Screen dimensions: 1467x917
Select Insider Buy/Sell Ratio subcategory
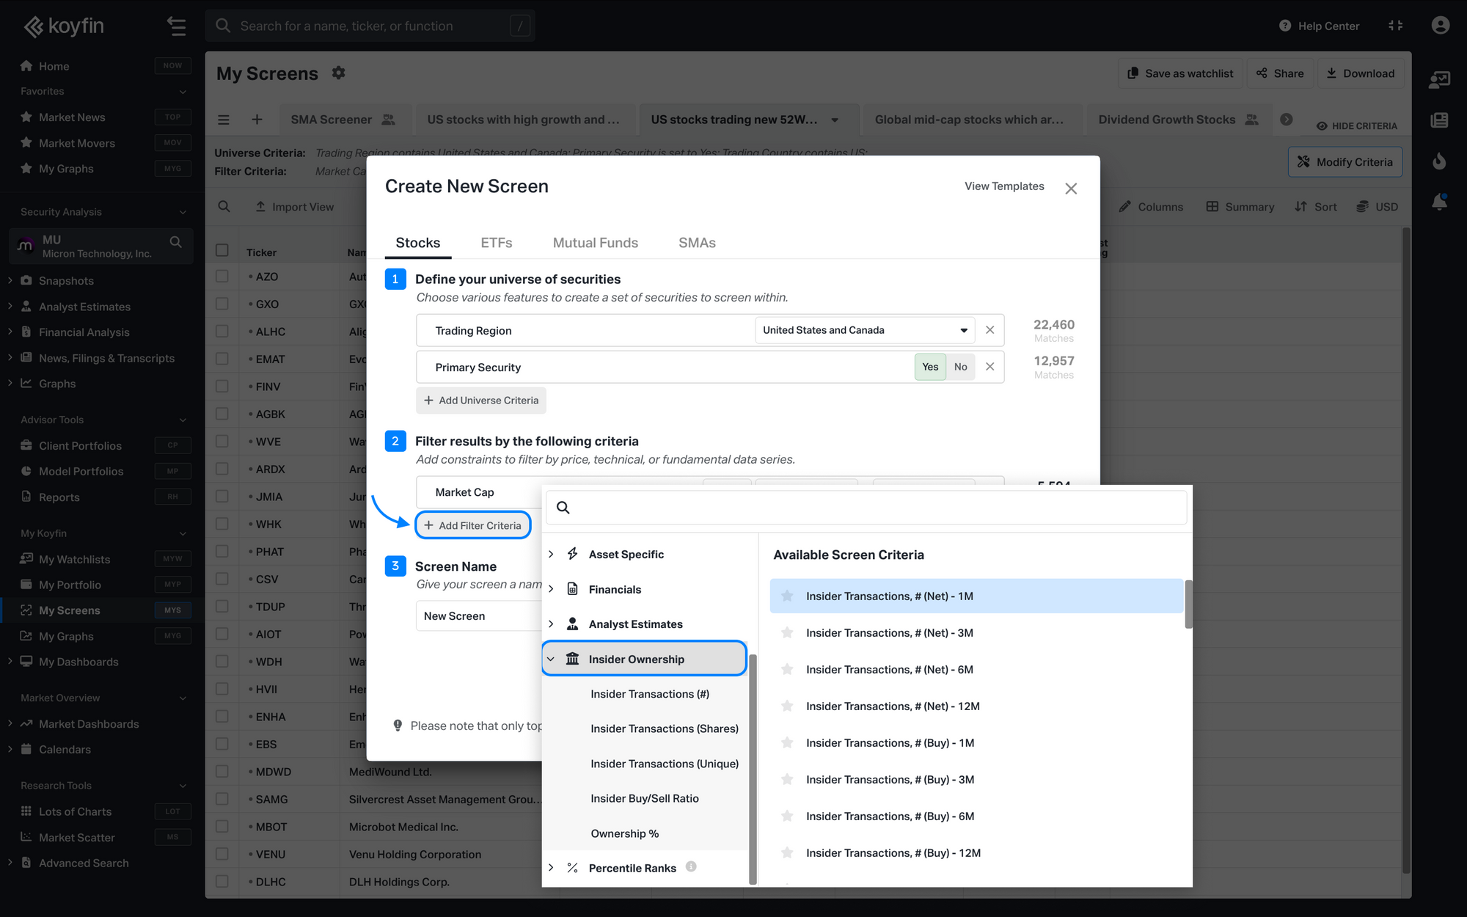645,798
